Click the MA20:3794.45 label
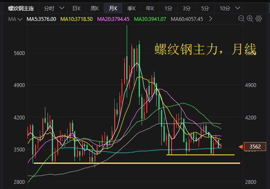270x189 pixels. pos(113,19)
